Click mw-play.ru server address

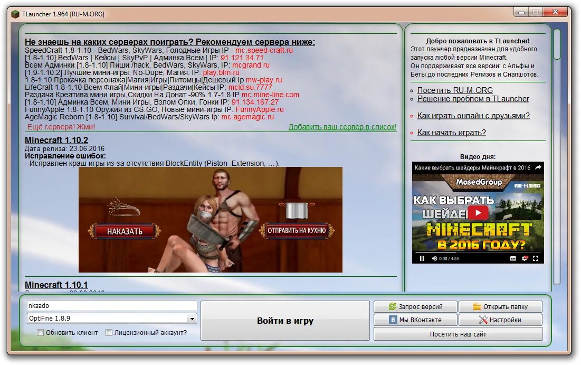click(x=264, y=80)
